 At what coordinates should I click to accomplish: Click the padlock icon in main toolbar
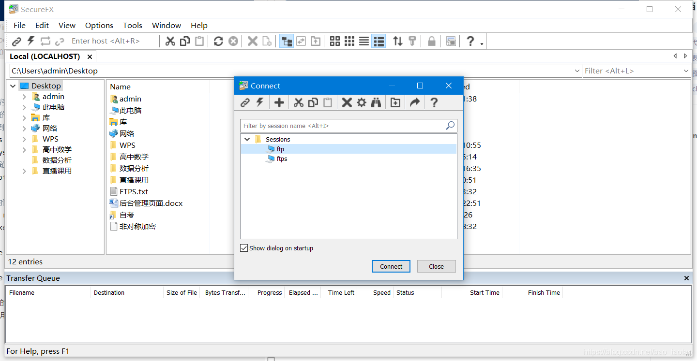tap(432, 41)
